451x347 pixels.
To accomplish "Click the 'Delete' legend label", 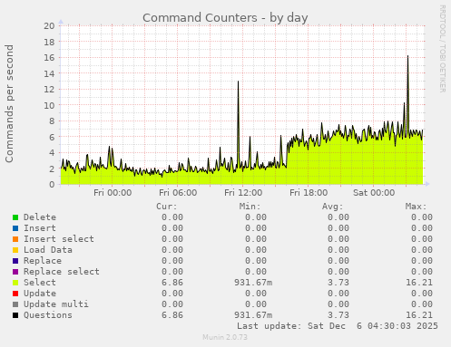I will 40,217.
